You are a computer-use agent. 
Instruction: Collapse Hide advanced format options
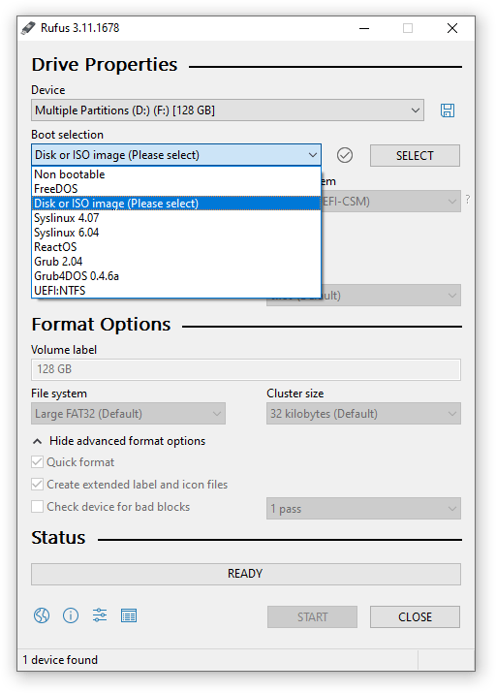[x=119, y=441]
